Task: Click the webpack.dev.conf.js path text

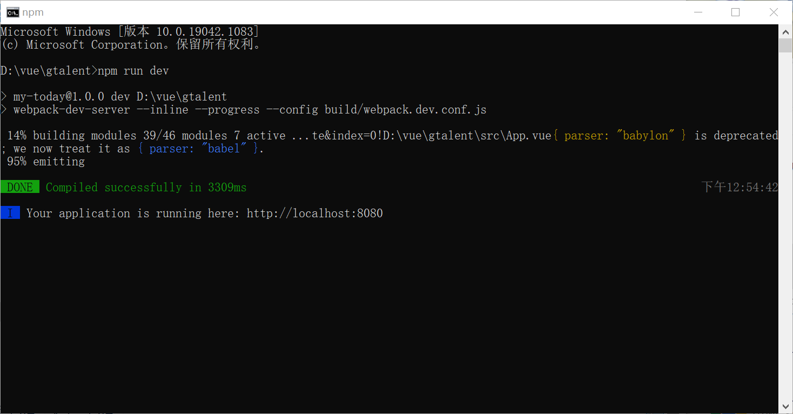Action: click(406, 110)
